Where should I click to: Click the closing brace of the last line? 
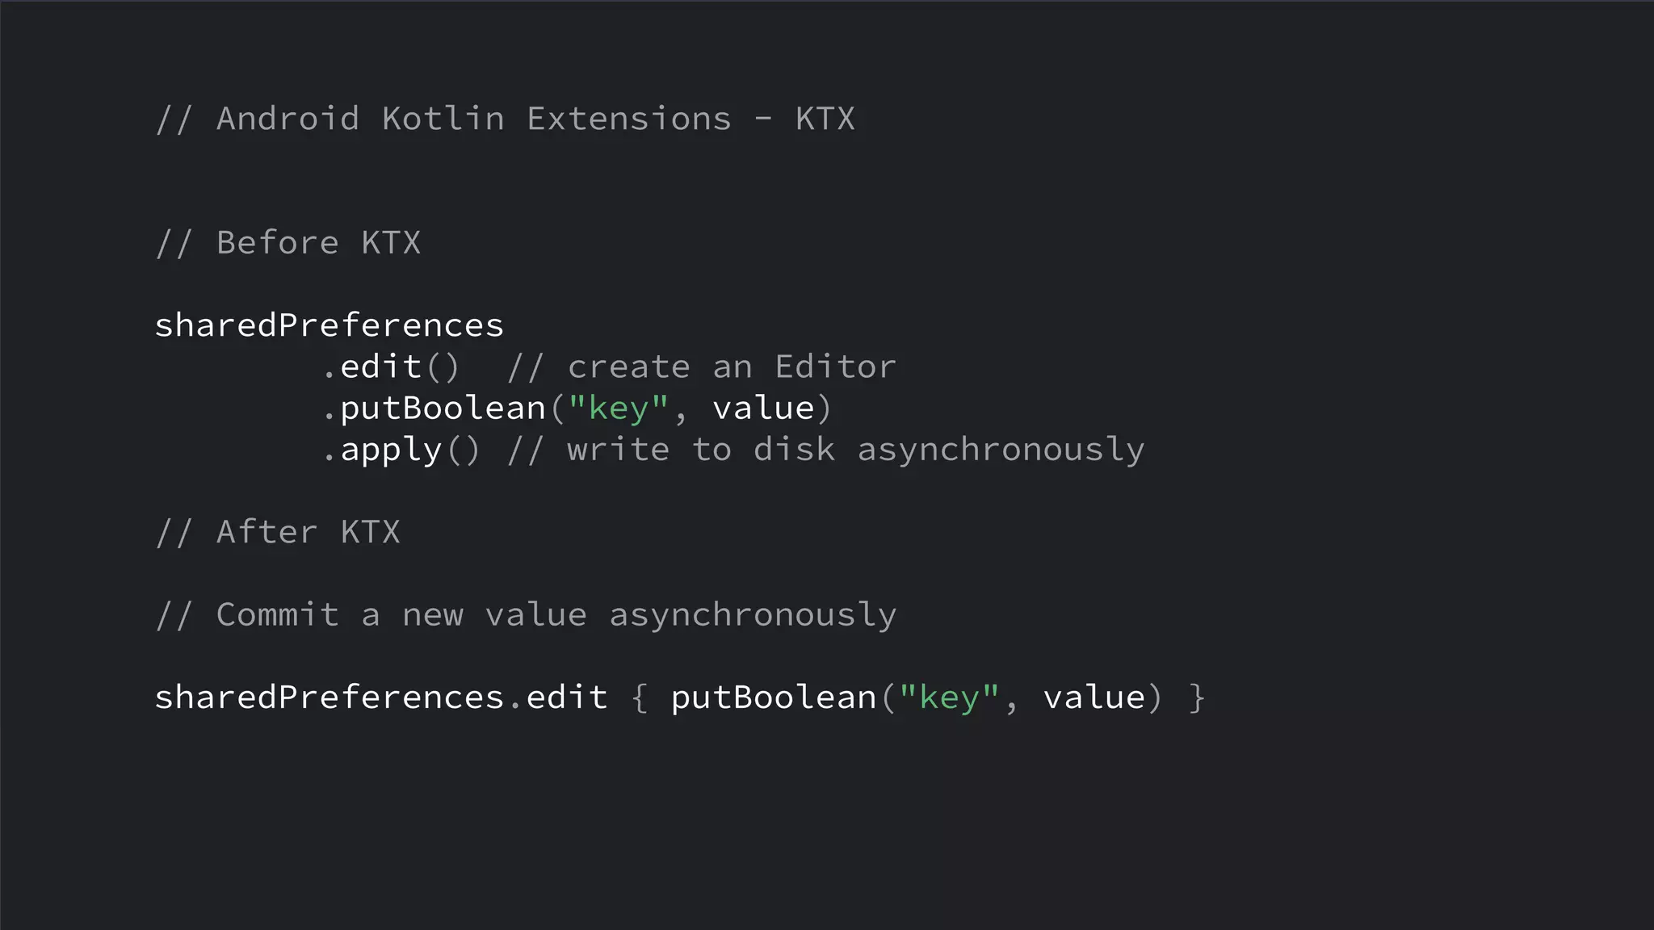pyautogui.click(x=1197, y=698)
